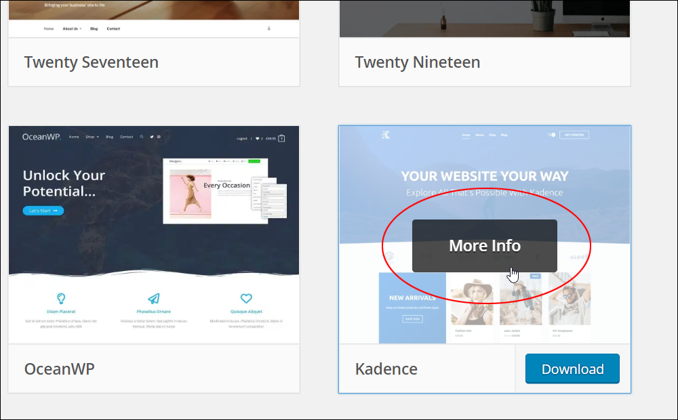Click the wishlist heart icon beside Logout
Image resolution: width=678 pixels, height=420 pixels.
(257, 139)
